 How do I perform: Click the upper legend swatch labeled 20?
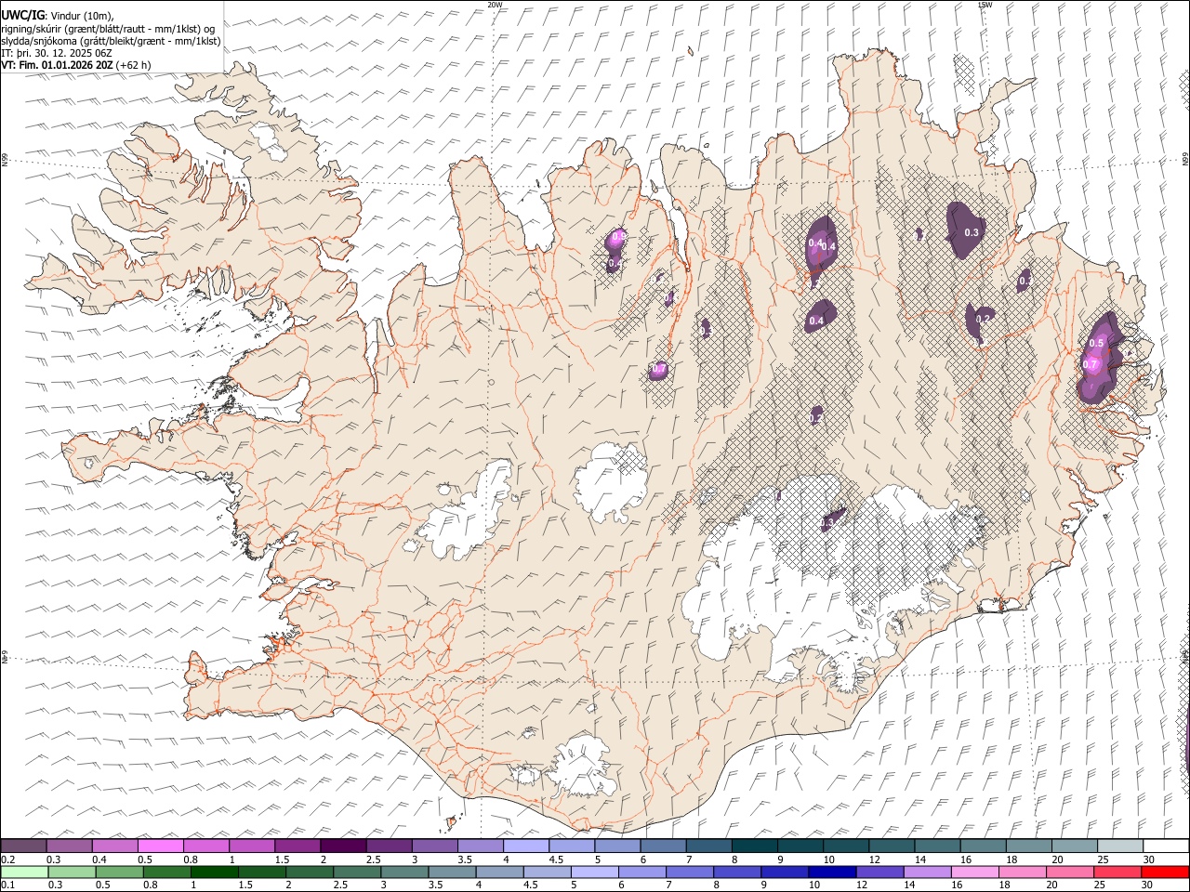(1074, 846)
